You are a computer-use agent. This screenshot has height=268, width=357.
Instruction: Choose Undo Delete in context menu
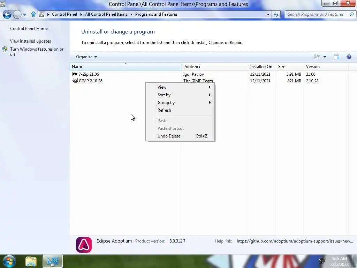pos(180,136)
